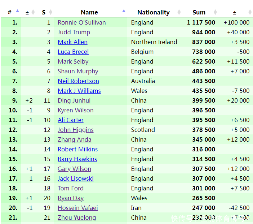Open Judd Trump player link

[x=74, y=32]
